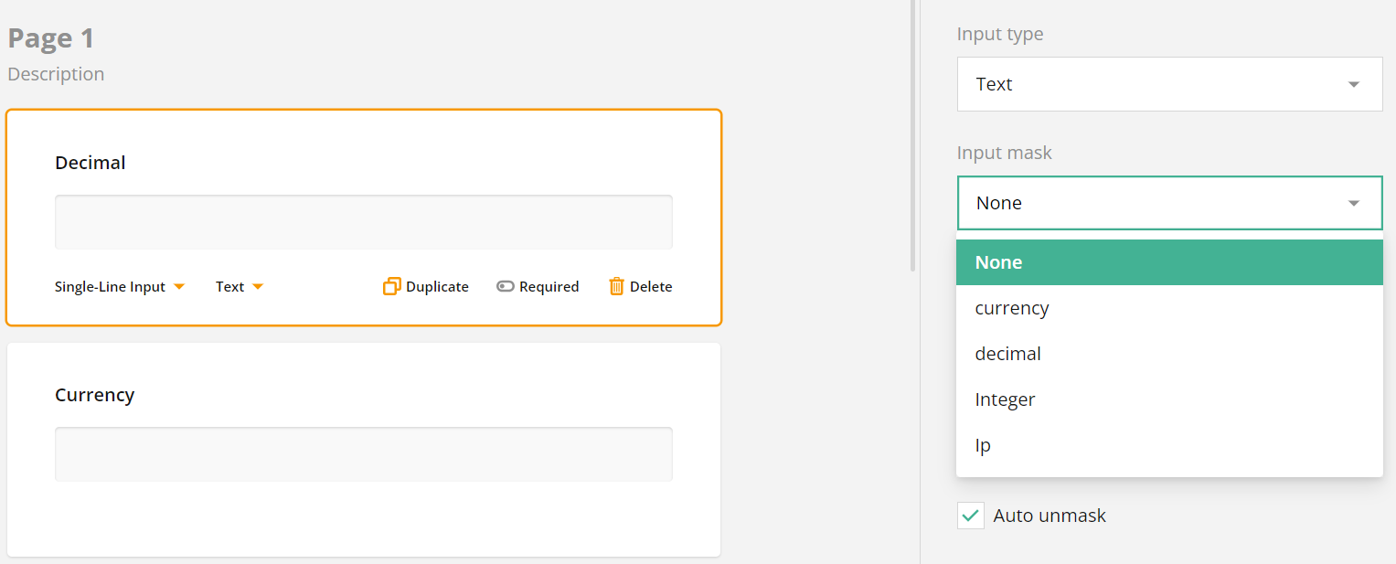
Task: Collapse the Input mask None dropdown
Action: [1169, 203]
